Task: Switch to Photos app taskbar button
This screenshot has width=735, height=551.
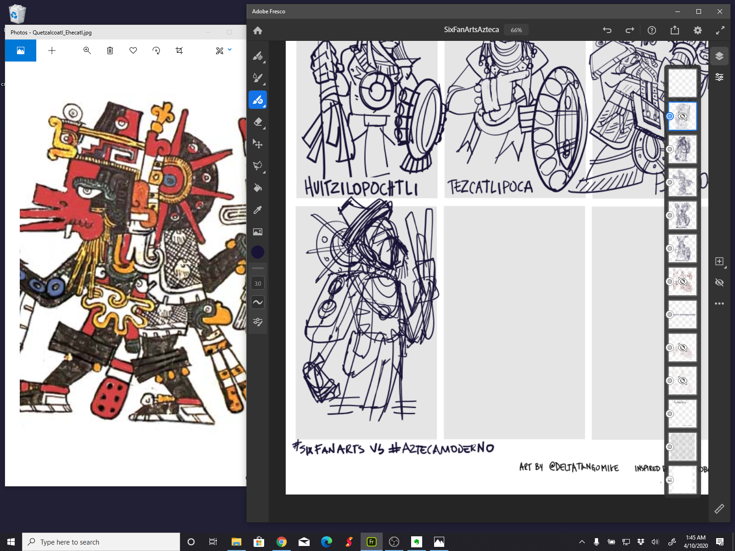Action: (x=439, y=542)
